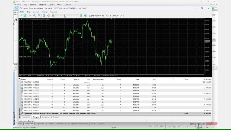Open the calendar dropdown next to date

point(121,16)
